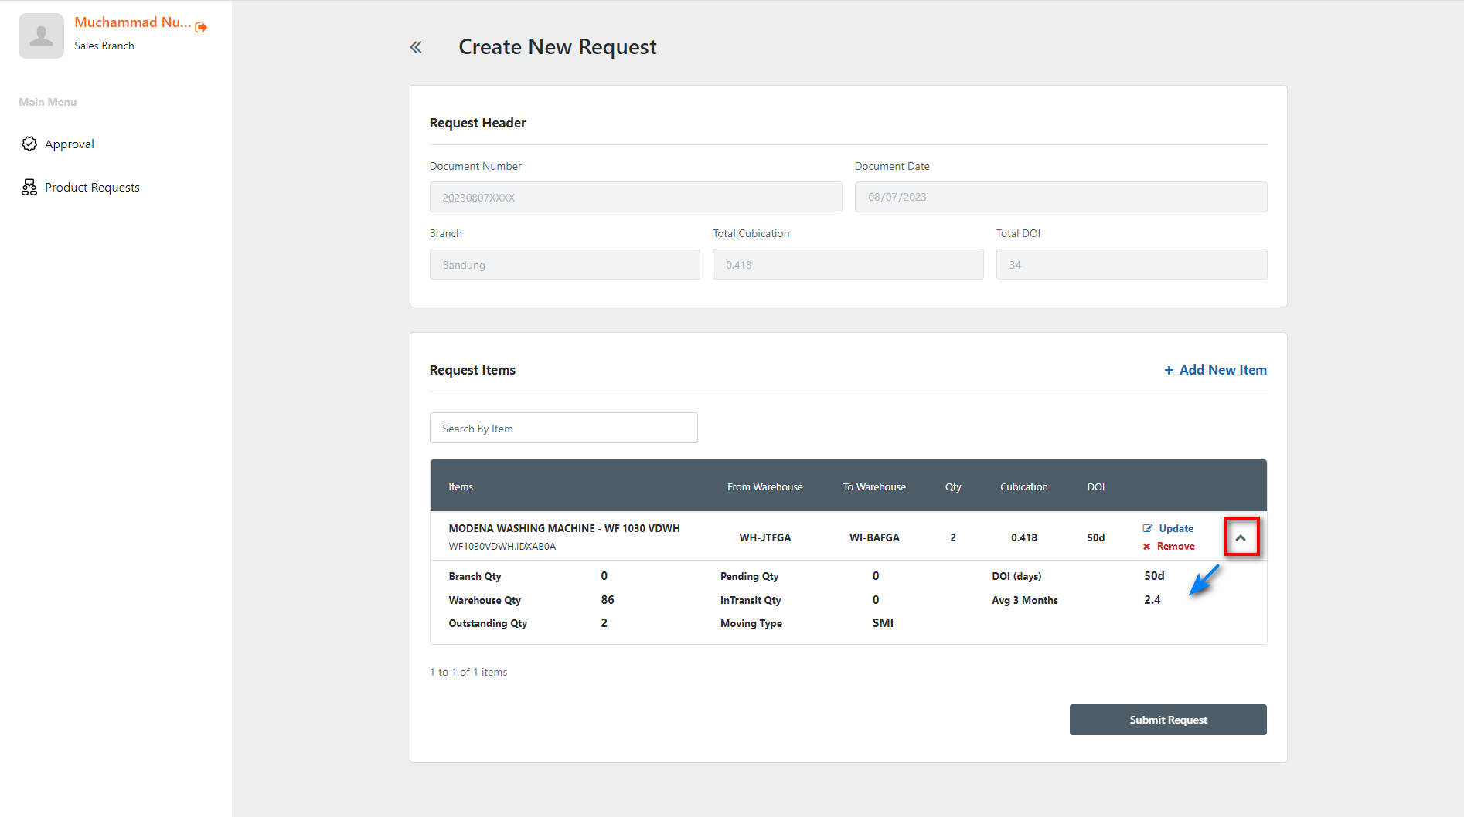This screenshot has height=817, width=1464.
Task: Click the Document Date field
Action: point(1060,197)
